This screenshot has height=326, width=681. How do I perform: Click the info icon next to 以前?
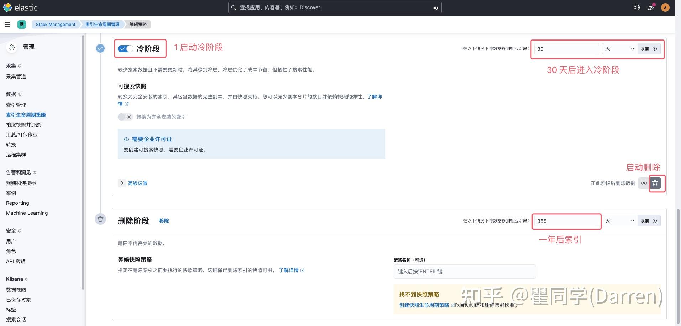[655, 49]
